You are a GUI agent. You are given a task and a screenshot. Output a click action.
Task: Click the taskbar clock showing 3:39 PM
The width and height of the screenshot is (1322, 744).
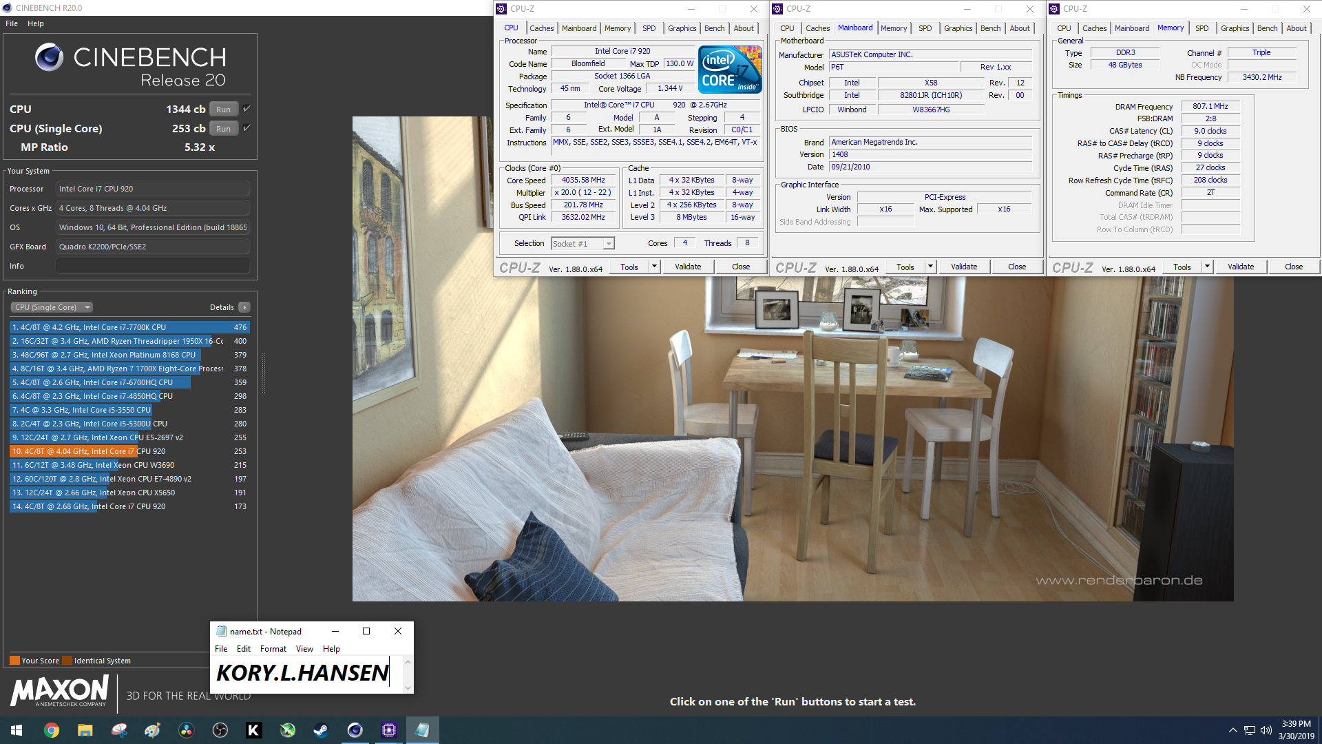pyautogui.click(x=1296, y=730)
